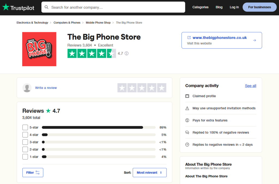Select the second empty star rating
Viewport: 279px width, 184px height.
pyautogui.click(x=132, y=88)
